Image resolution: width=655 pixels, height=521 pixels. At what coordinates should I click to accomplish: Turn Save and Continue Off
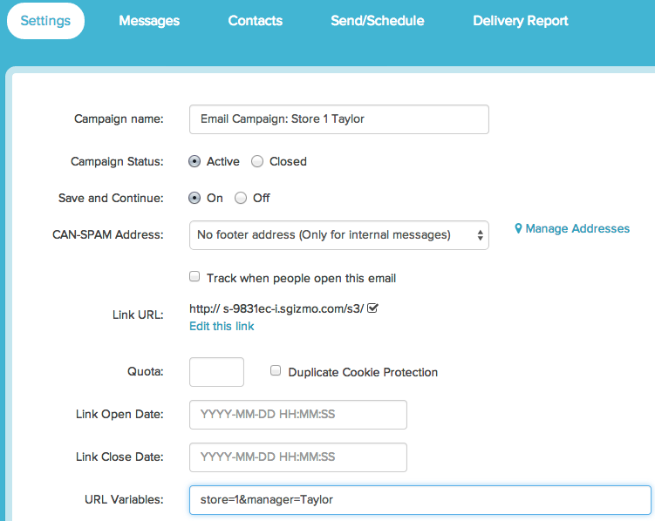coord(241,198)
